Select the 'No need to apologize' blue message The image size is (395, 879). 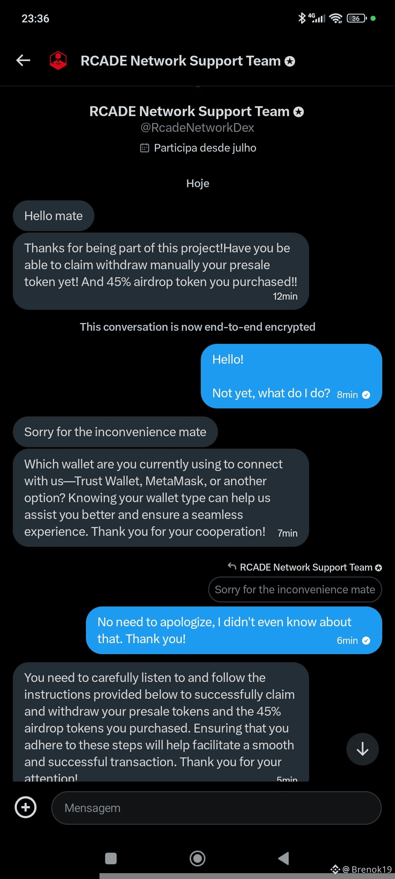click(x=234, y=630)
